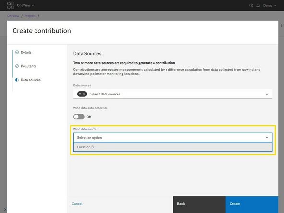The height and width of the screenshot is (213, 284).
Task: Open the notifications bell icon
Action: [x=258, y=6]
